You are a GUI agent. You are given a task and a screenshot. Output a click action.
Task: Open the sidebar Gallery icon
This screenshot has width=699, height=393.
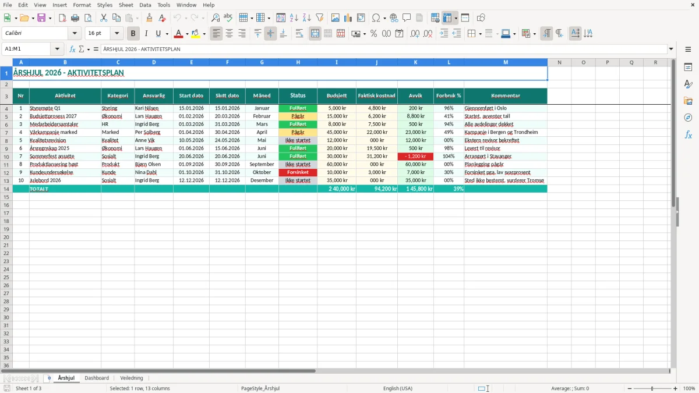point(688,101)
